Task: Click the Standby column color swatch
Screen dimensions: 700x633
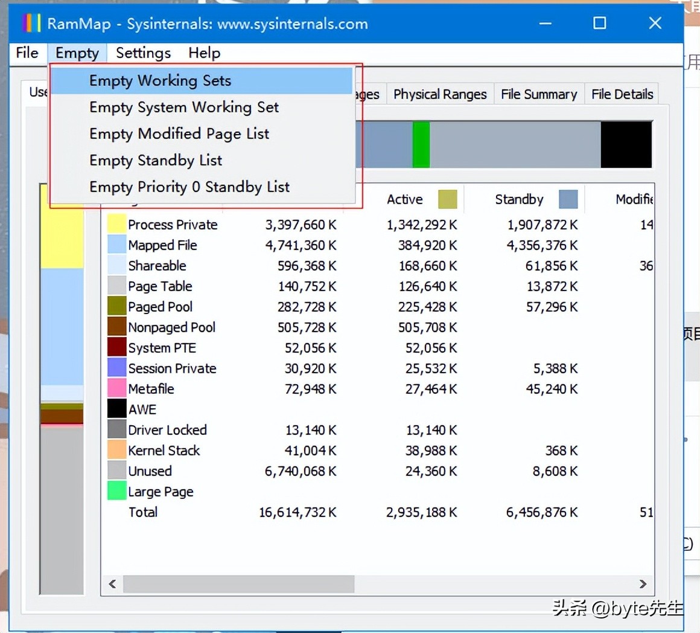Action: tap(568, 199)
